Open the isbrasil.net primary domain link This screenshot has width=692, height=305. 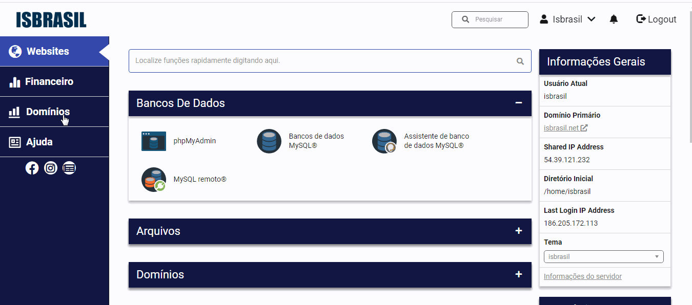pyautogui.click(x=561, y=128)
